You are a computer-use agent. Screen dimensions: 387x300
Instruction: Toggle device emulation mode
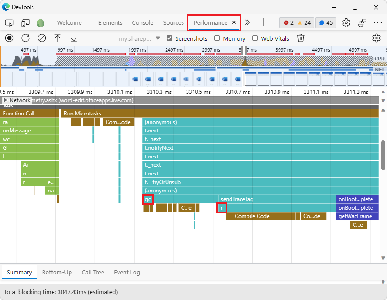[26, 23]
